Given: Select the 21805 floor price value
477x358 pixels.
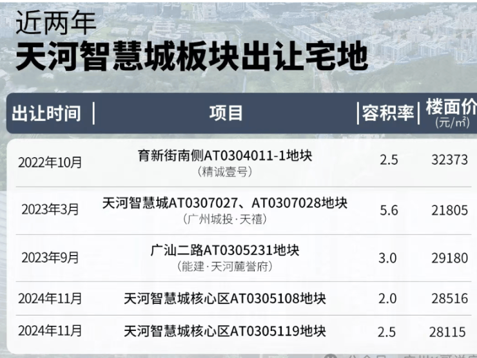Looking at the screenshot, I should (450, 210).
